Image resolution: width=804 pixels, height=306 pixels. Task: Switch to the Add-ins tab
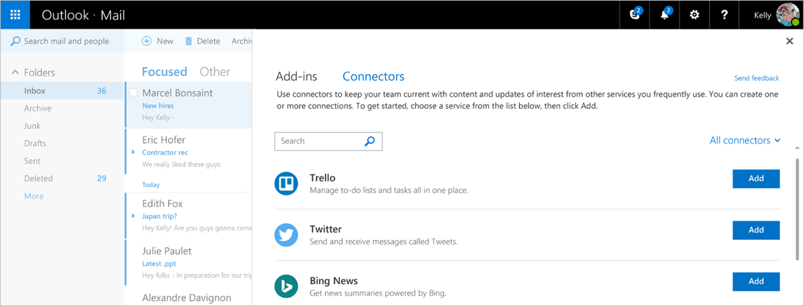297,76
